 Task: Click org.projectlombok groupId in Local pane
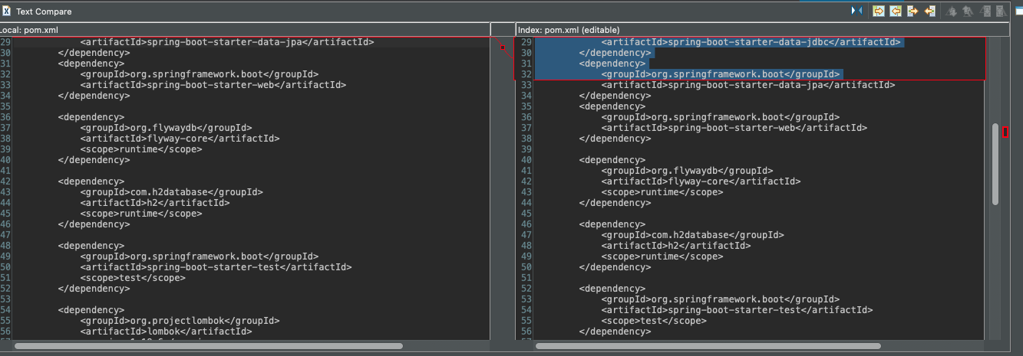point(180,321)
